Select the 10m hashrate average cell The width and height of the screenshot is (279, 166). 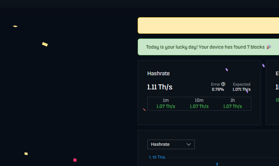[199, 104]
